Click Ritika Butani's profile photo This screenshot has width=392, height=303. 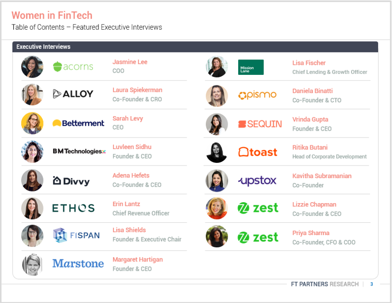[217, 152]
